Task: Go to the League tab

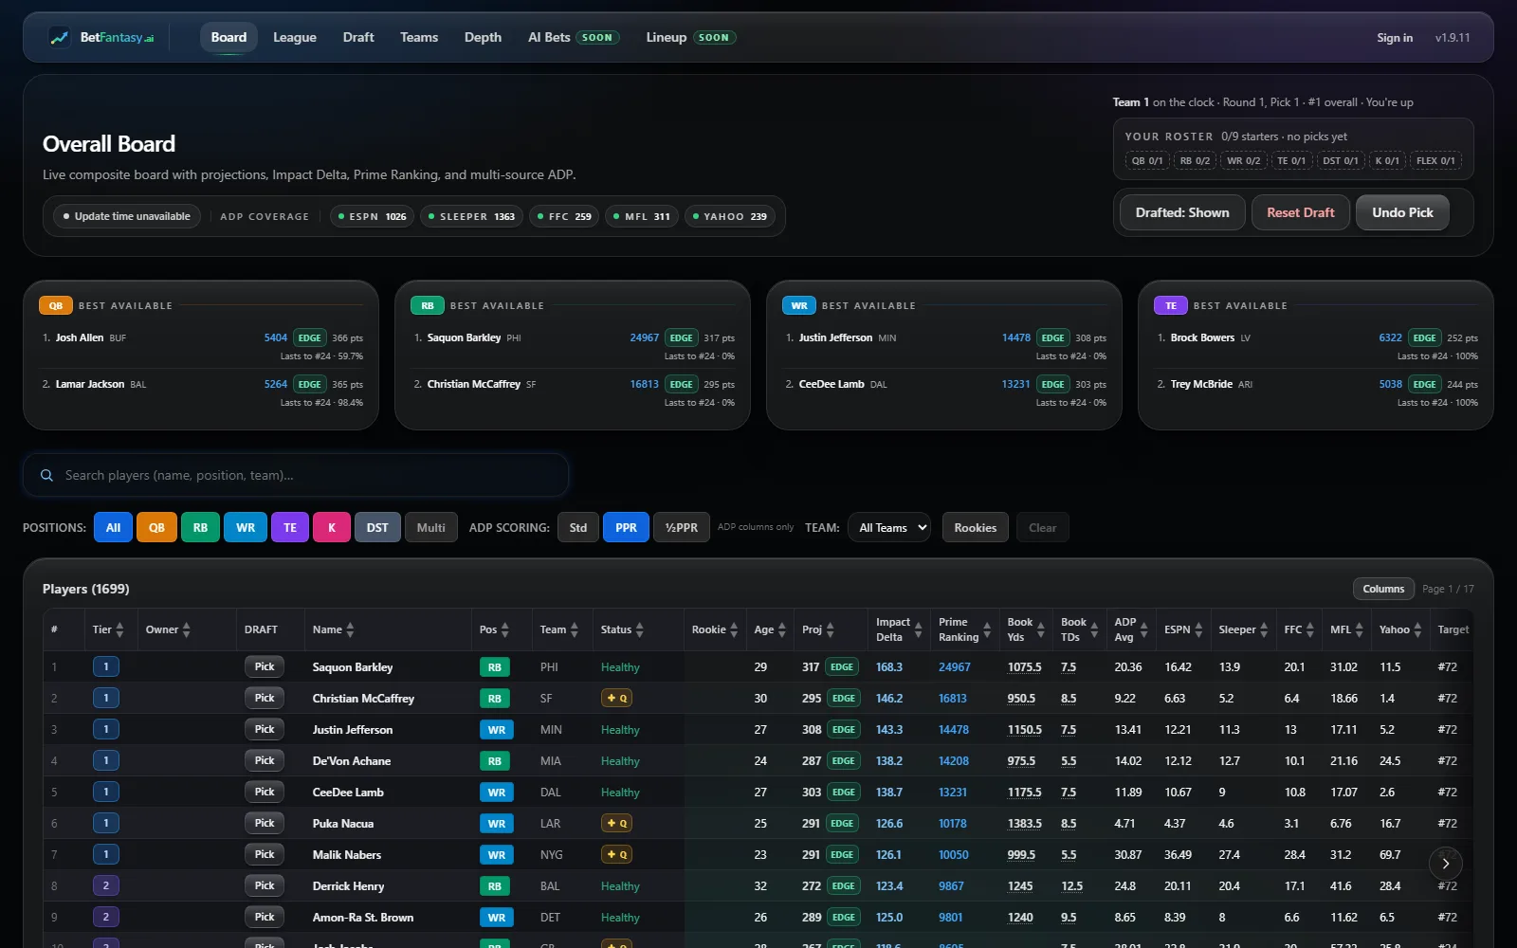Action: tap(295, 38)
